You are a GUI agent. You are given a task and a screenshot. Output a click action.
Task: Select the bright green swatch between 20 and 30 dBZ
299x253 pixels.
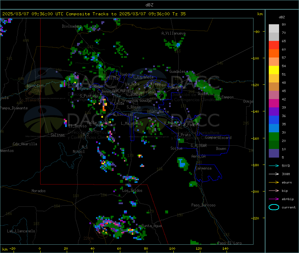click(274, 136)
